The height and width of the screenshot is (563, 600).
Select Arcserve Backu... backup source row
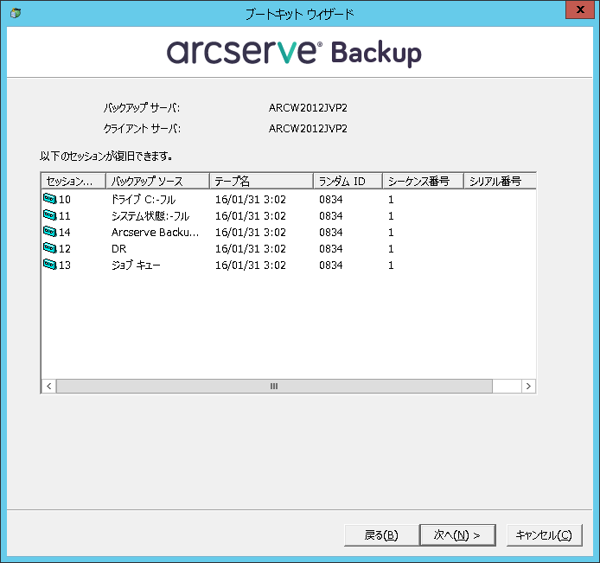coord(155,233)
